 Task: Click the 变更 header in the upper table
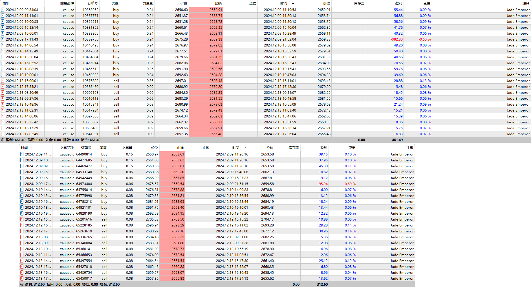pyautogui.click(x=427, y=3)
